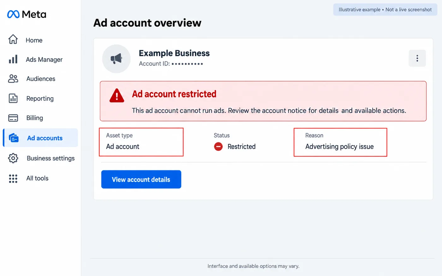Click the Billing credit card icon

click(x=13, y=118)
